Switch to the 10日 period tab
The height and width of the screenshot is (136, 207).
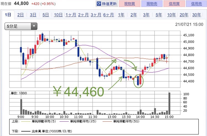pyautogui.click(x=58, y=15)
